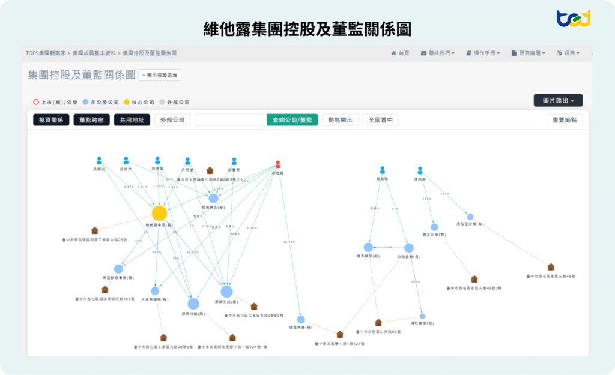615x375 pixels.
Task: Click the 全圖置中 button
Action: tap(380, 120)
